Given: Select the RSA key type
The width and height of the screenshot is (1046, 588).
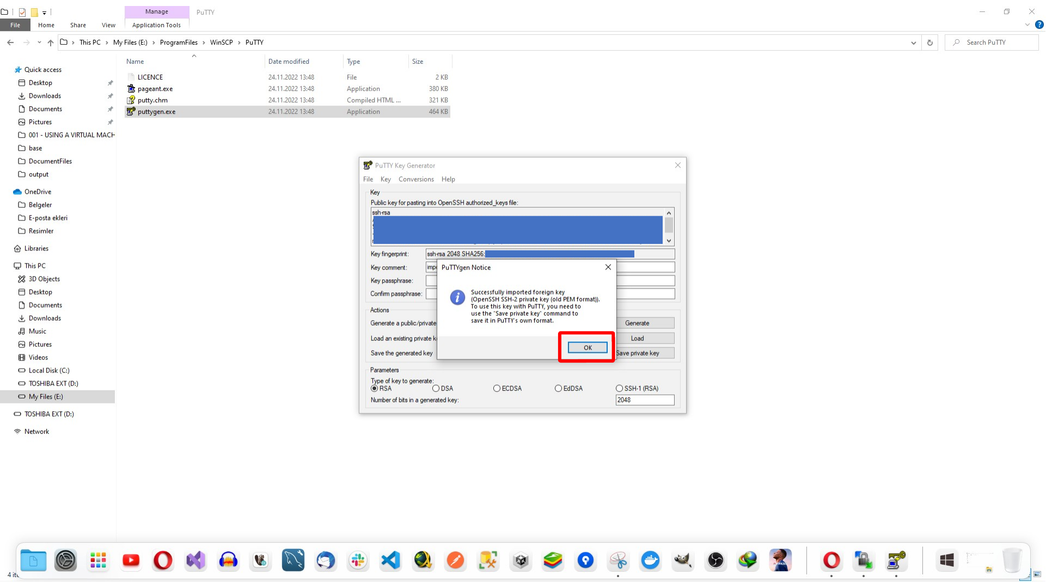Looking at the screenshot, I should (x=375, y=389).
